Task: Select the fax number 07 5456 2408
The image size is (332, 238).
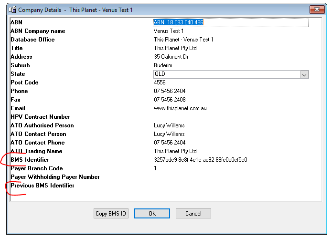Action: coord(170,100)
